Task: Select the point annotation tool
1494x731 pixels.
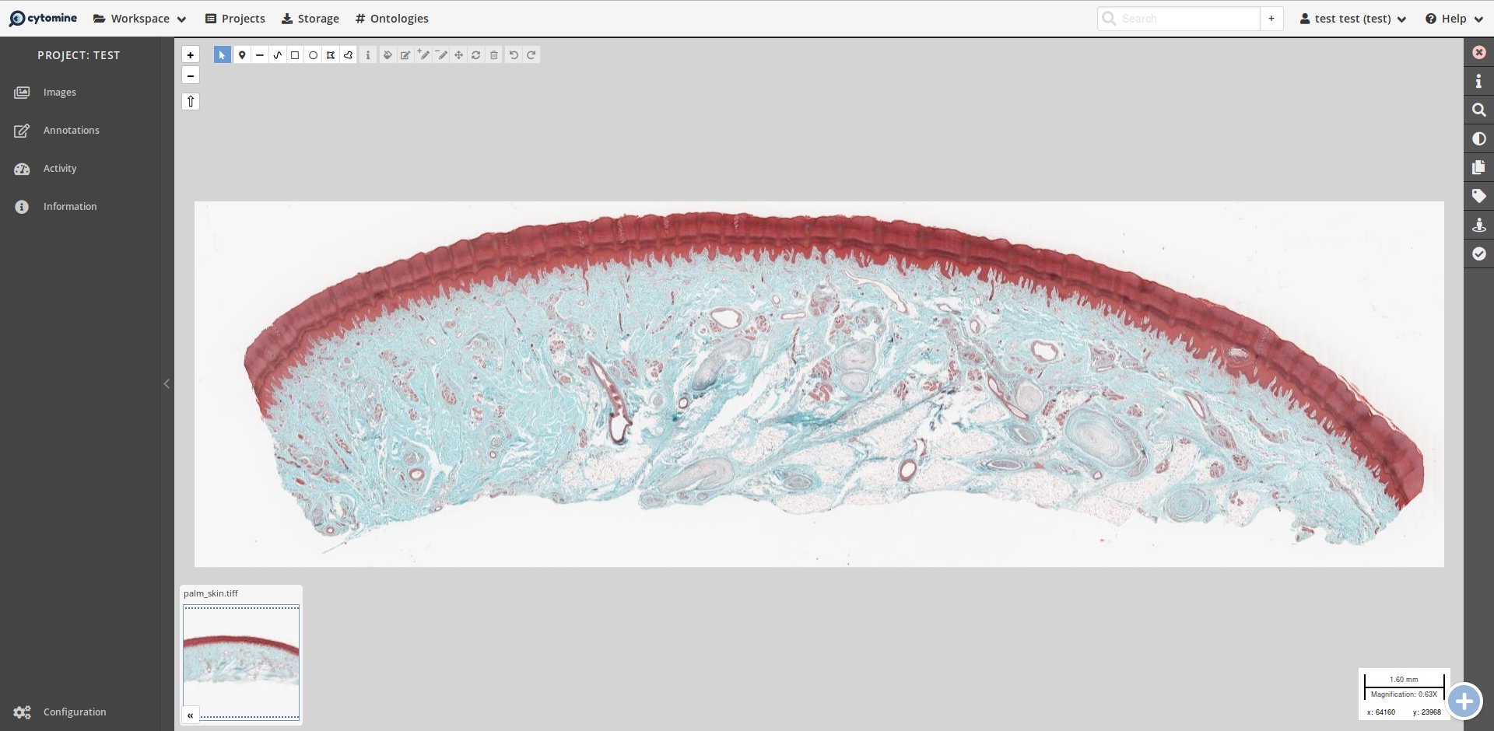Action: pyautogui.click(x=242, y=55)
